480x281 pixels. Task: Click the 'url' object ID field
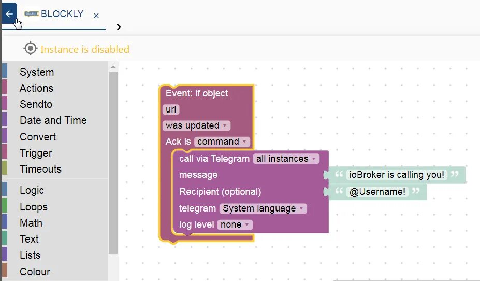point(171,109)
